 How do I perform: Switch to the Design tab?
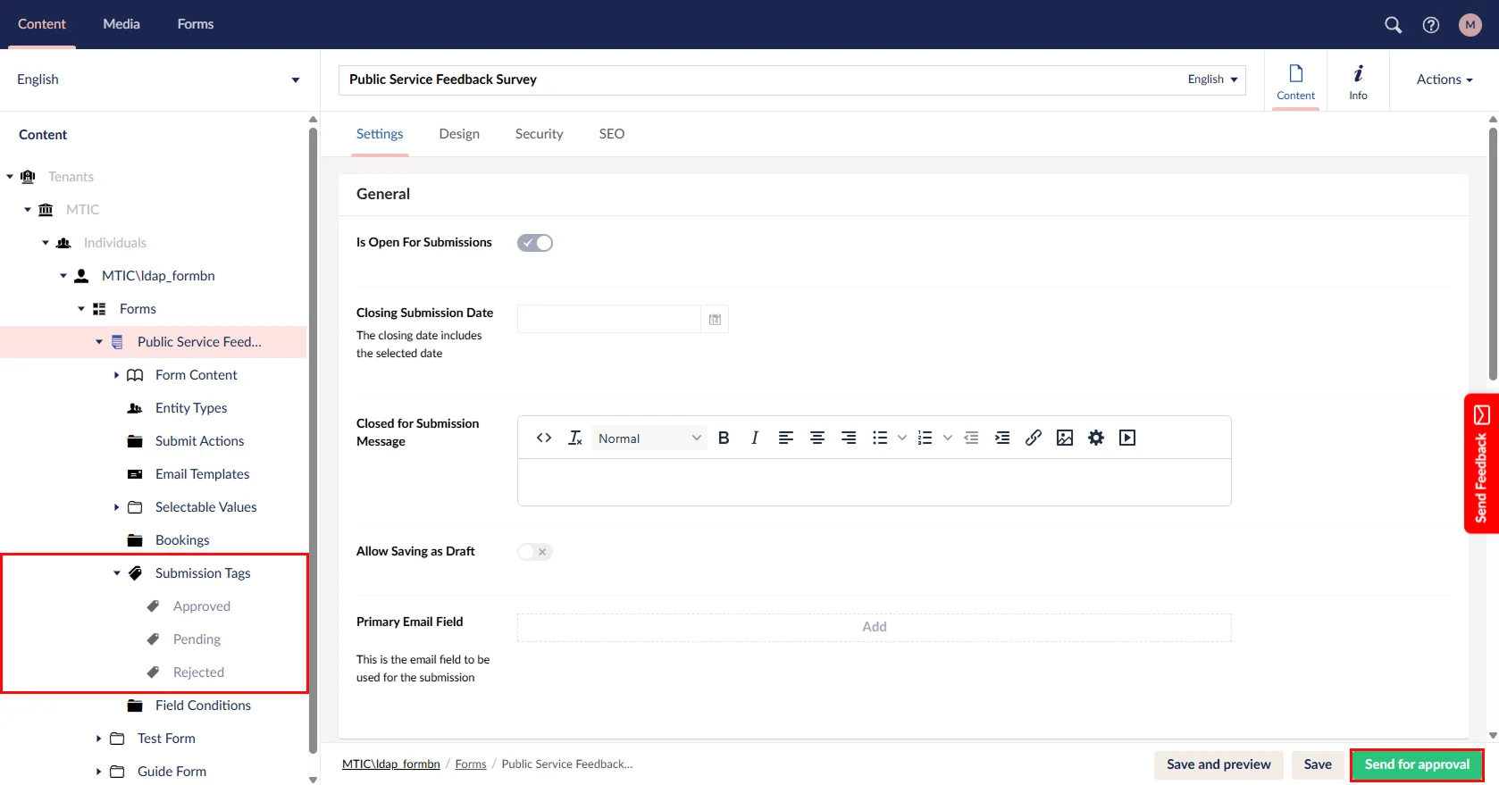459,134
